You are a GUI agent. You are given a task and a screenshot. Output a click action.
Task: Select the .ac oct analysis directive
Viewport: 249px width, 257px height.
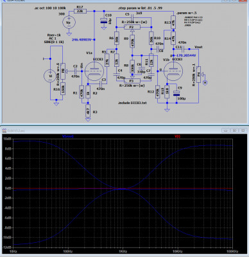[x=50, y=8]
